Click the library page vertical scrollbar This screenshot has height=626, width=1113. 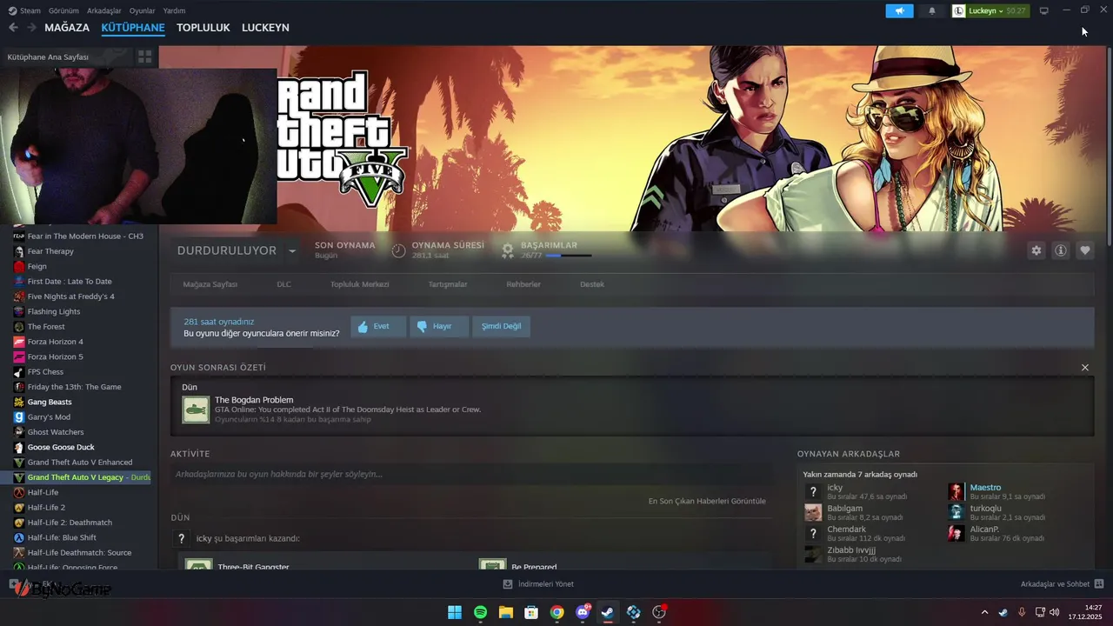coord(1109,148)
